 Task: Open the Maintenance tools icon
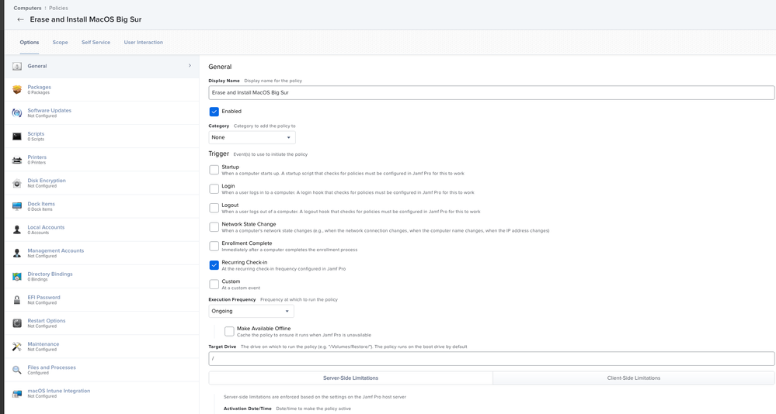(17, 347)
